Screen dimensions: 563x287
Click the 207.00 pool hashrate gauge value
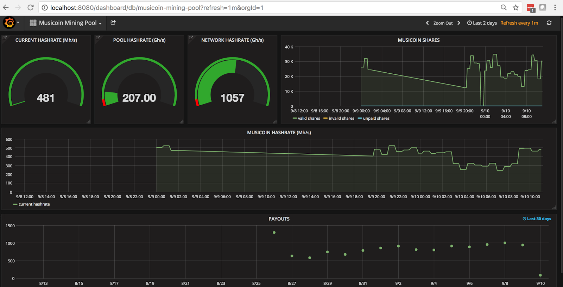tap(139, 98)
